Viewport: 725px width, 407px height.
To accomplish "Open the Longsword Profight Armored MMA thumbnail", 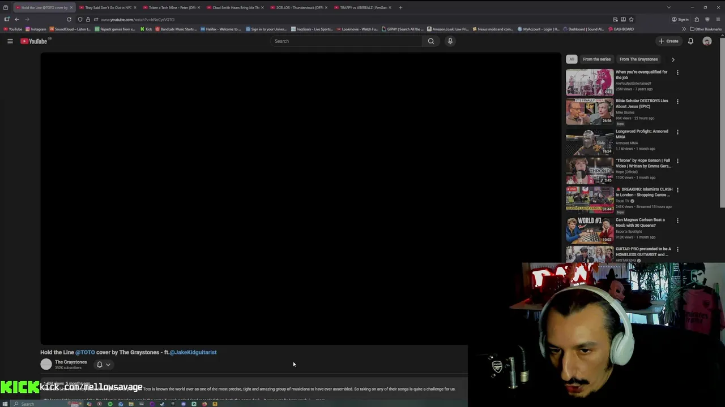I will [x=590, y=141].
